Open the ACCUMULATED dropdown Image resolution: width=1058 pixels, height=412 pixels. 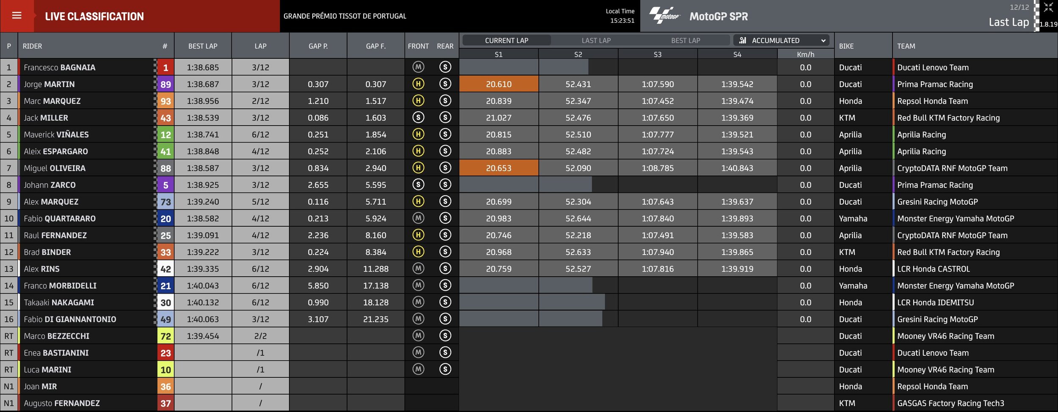(x=781, y=40)
